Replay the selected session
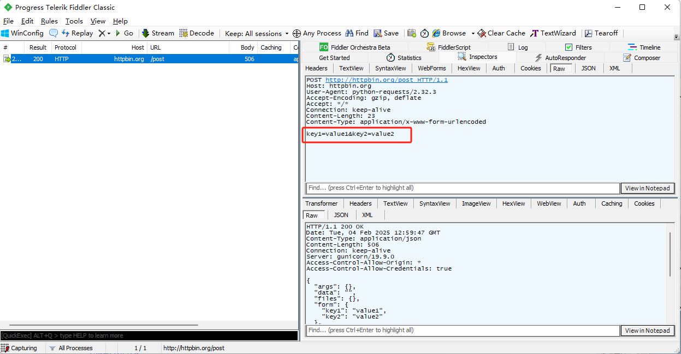 click(x=77, y=33)
